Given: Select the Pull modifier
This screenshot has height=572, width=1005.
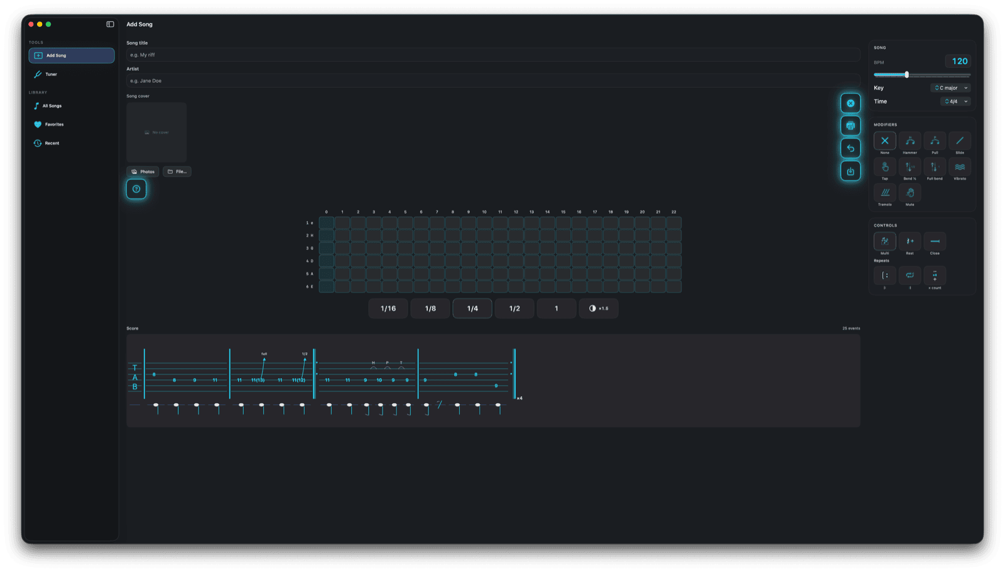Looking at the screenshot, I should tap(935, 141).
